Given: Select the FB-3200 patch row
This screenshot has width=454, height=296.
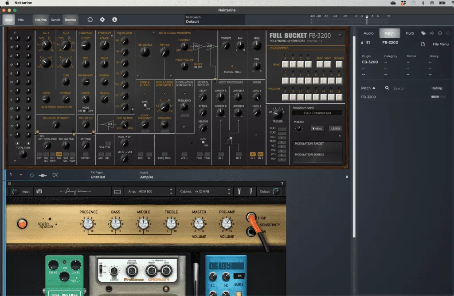Looking at the screenshot, I should pyautogui.click(x=403, y=97).
